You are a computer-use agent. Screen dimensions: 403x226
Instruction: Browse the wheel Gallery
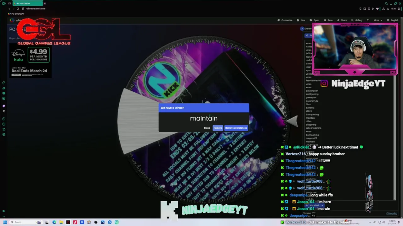click(x=357, y=20)
